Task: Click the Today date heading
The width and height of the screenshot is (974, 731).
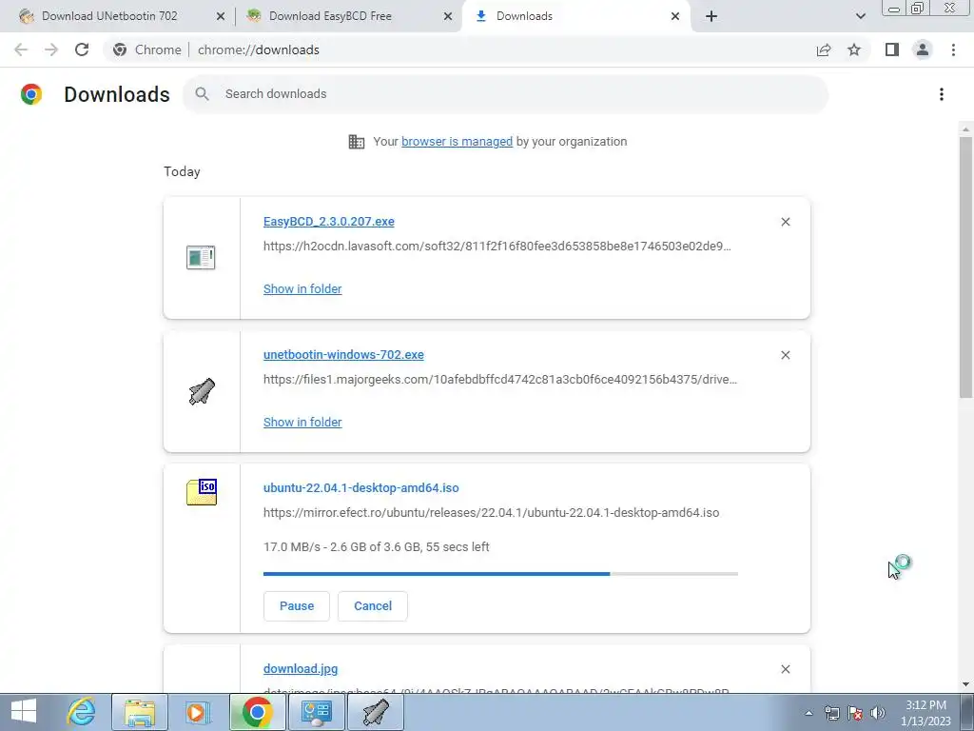Action: tap(182, 171)
